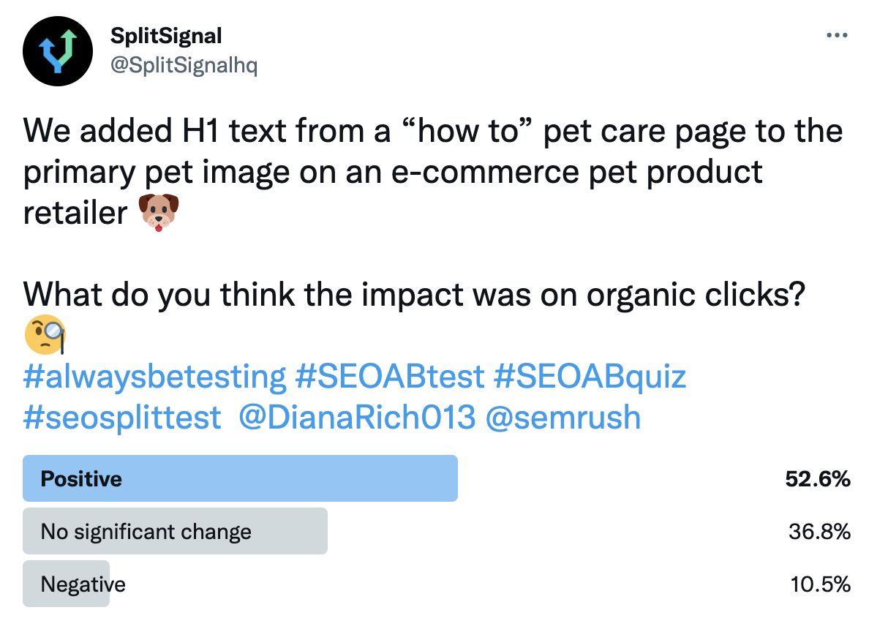
Task: Click the 52.6% poll result
Action: coord(818,479)
